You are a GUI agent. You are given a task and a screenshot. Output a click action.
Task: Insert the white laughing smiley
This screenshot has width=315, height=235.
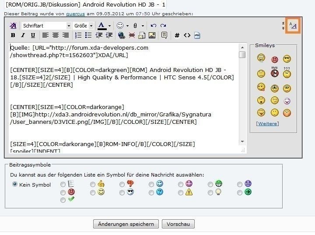(287, 101)
